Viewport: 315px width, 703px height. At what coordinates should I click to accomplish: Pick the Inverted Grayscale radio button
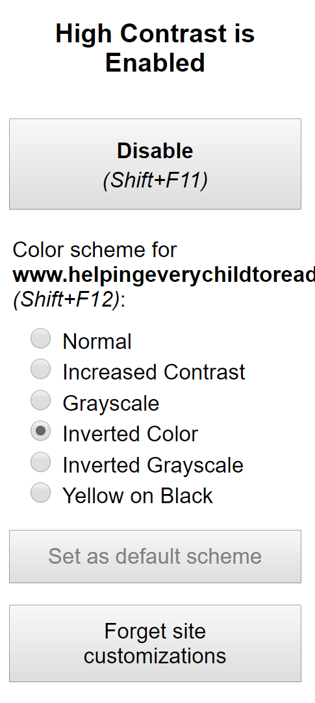click(x=40, y=462)
